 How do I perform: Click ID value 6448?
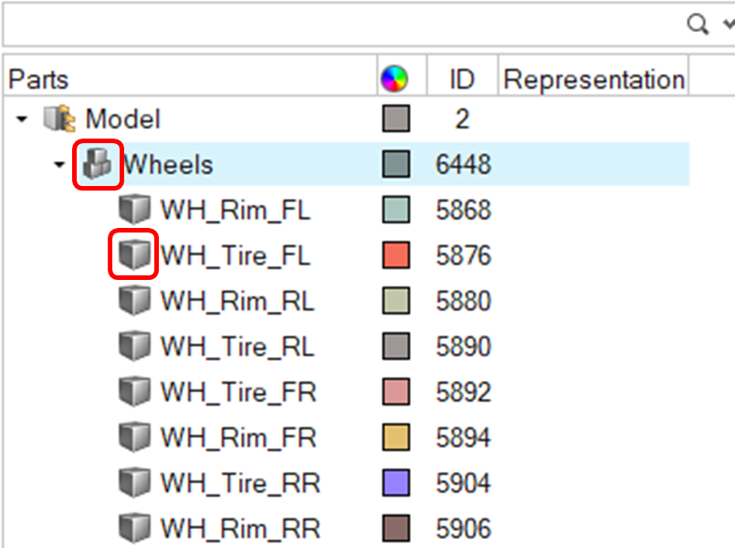tap(463, 164)
